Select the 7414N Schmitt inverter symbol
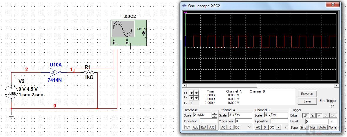Screen dimensions: 347x137 55,72
